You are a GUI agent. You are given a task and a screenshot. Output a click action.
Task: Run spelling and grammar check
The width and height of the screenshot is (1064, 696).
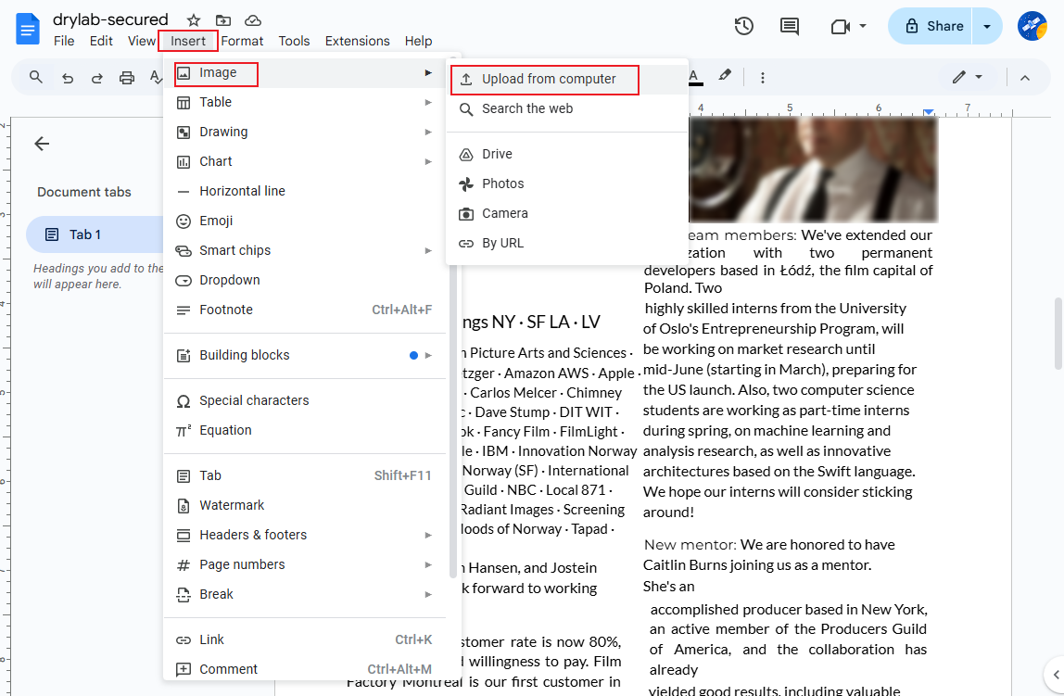click(156, 78)
